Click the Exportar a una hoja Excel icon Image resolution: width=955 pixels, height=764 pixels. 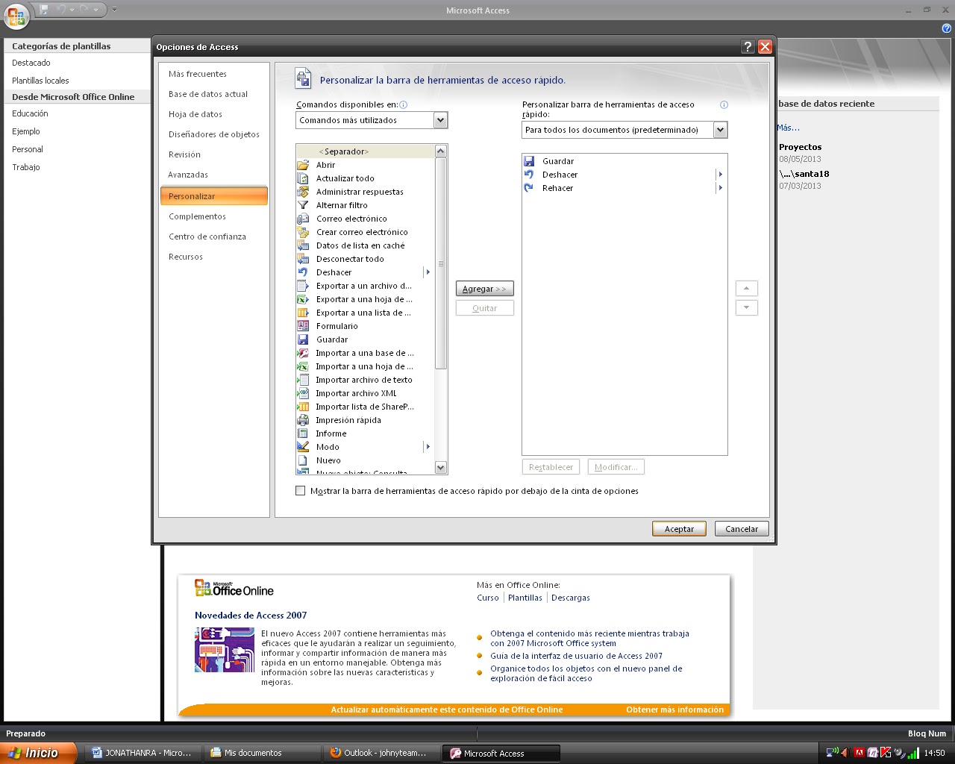(x=303, y=299)
